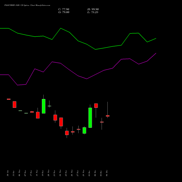This screenshot has width=182, height=182.
Task: Click the close value C: 77.90
Action: pyautogui.click(x=64, y=9)
